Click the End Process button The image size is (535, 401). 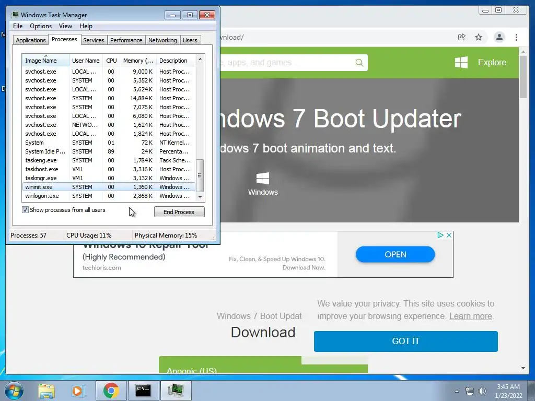coord(179,212)
